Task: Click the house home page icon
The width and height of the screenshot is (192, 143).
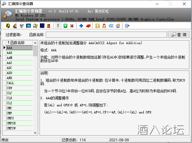Action: (118, 26)
